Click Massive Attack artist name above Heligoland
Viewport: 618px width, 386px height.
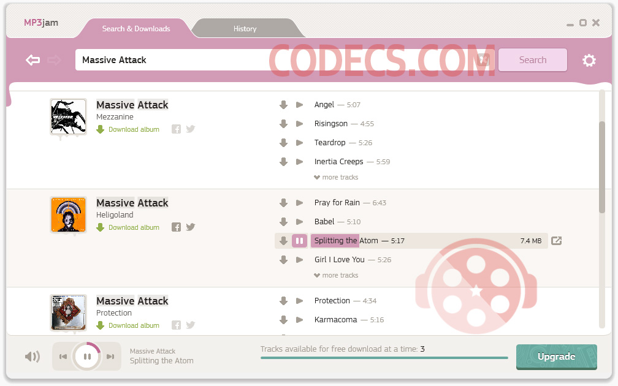pyautogui.click(x=132, y=203)
